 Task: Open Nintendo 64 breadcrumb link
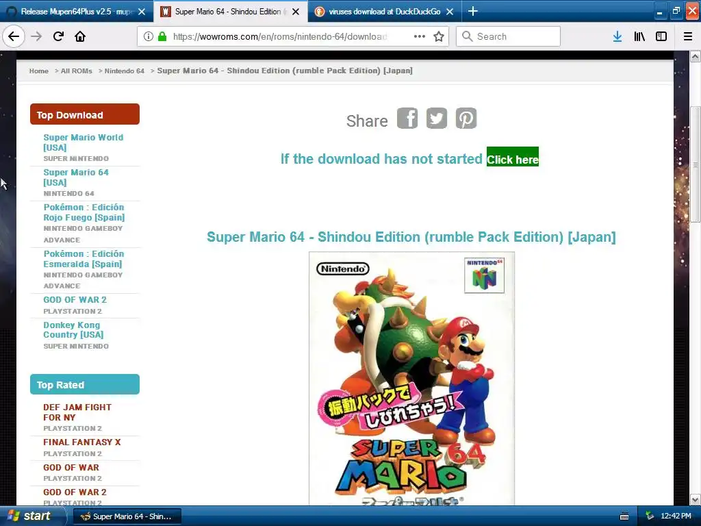[x=125, y=71]
